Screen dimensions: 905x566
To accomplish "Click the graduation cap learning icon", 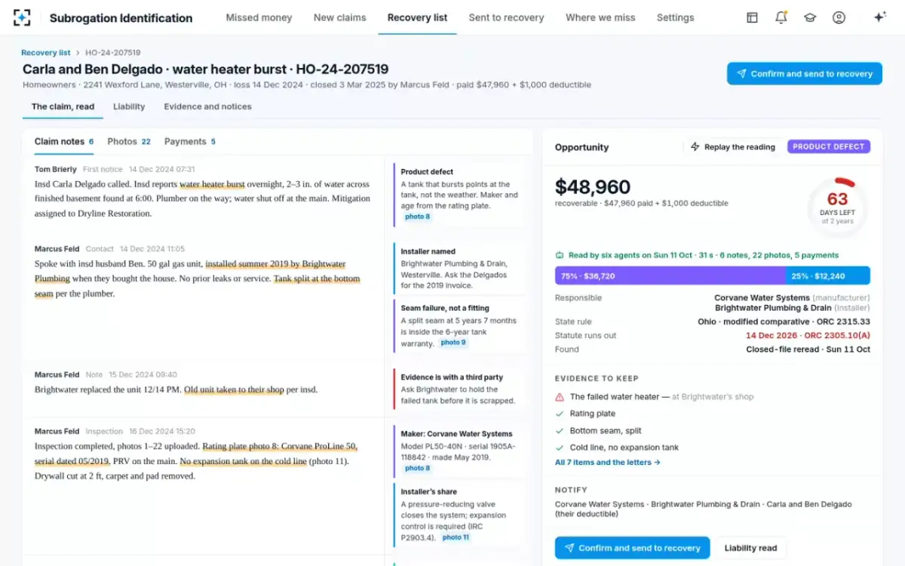I will [810, 17].
